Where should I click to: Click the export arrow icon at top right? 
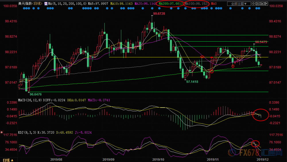(266, 4)
